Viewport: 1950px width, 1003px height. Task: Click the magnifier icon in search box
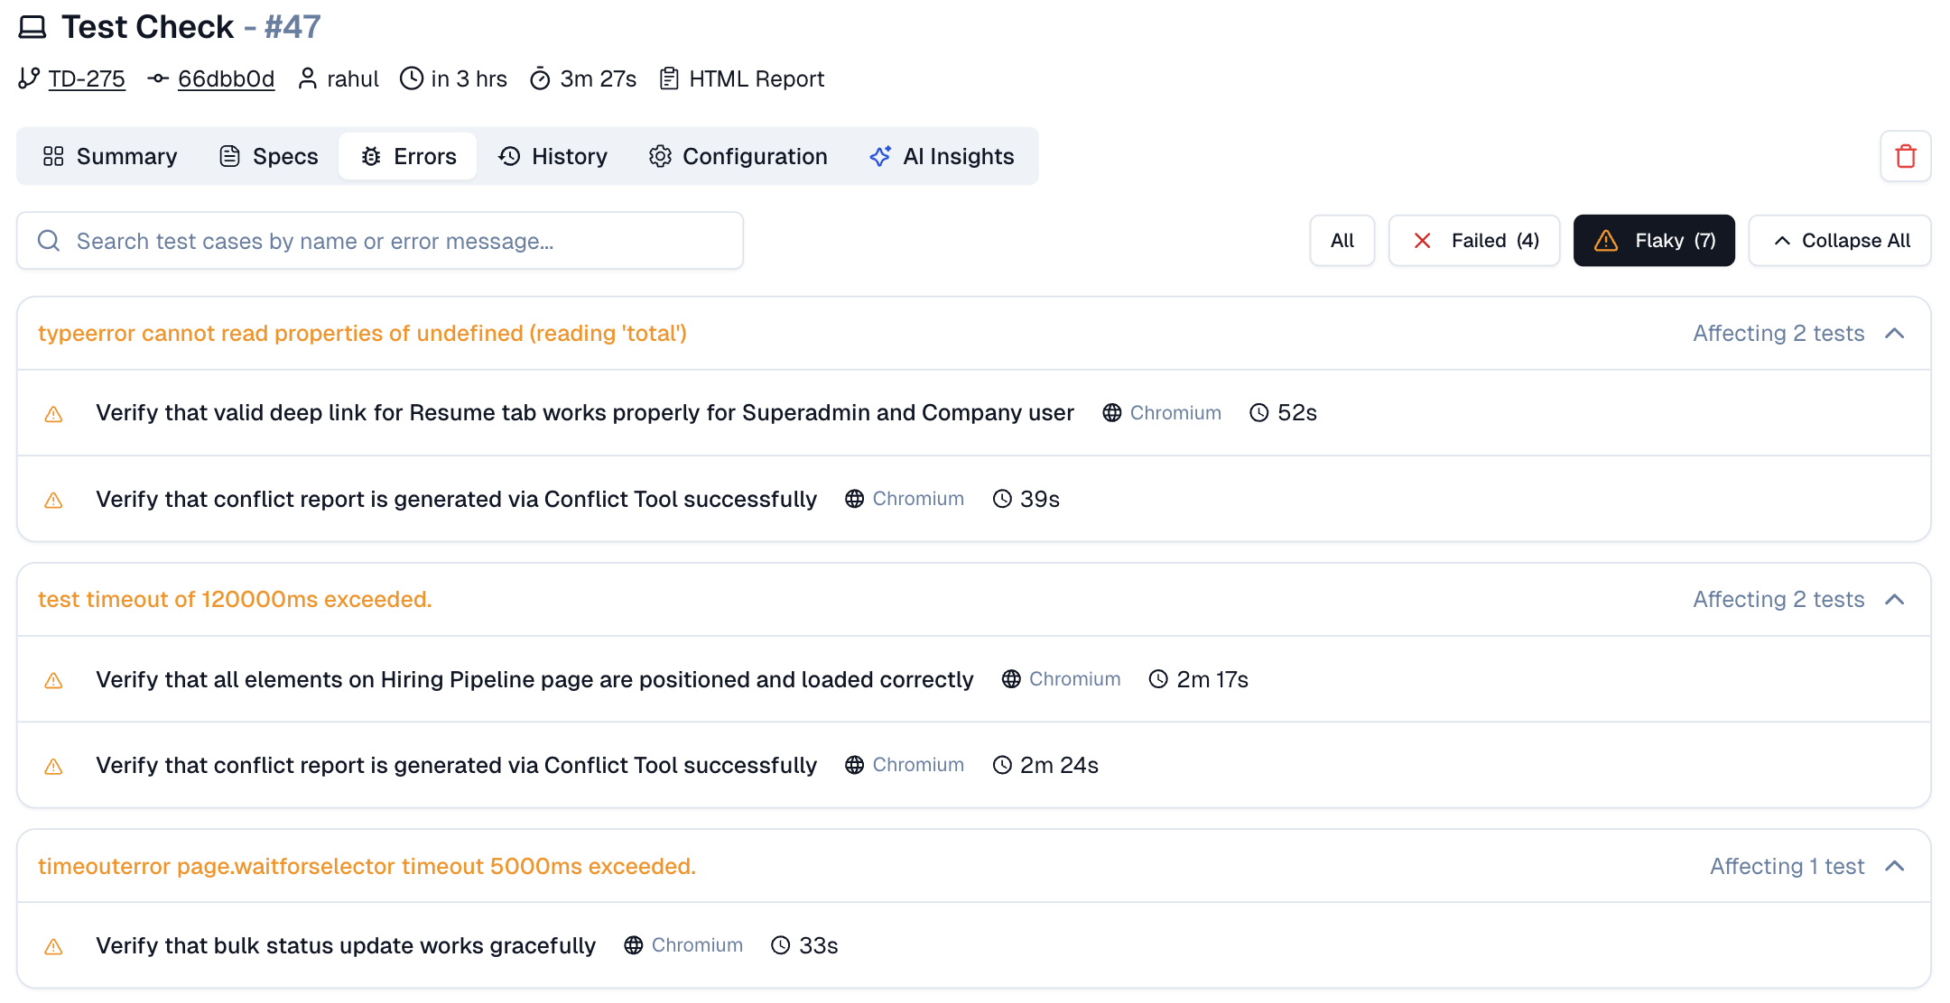click(x=49, y=241)
